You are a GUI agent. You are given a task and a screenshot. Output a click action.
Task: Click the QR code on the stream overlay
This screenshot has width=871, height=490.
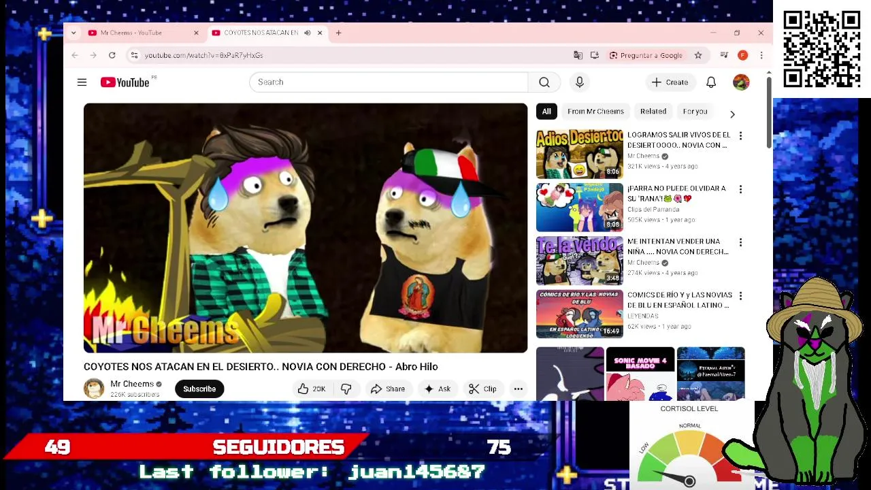pyautogui.click(x=822, y=49)
